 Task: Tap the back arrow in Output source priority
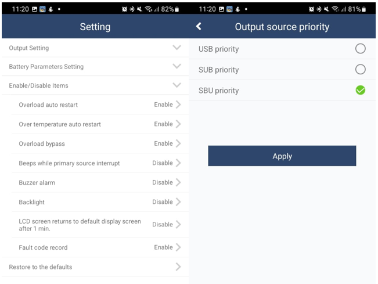point(199,27)
